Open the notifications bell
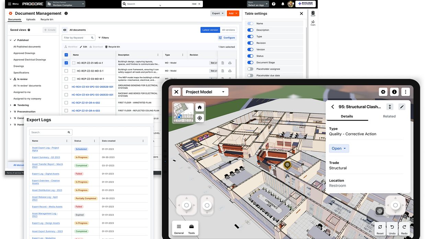This screenshot has width=426, height=239. click(283, 4)
